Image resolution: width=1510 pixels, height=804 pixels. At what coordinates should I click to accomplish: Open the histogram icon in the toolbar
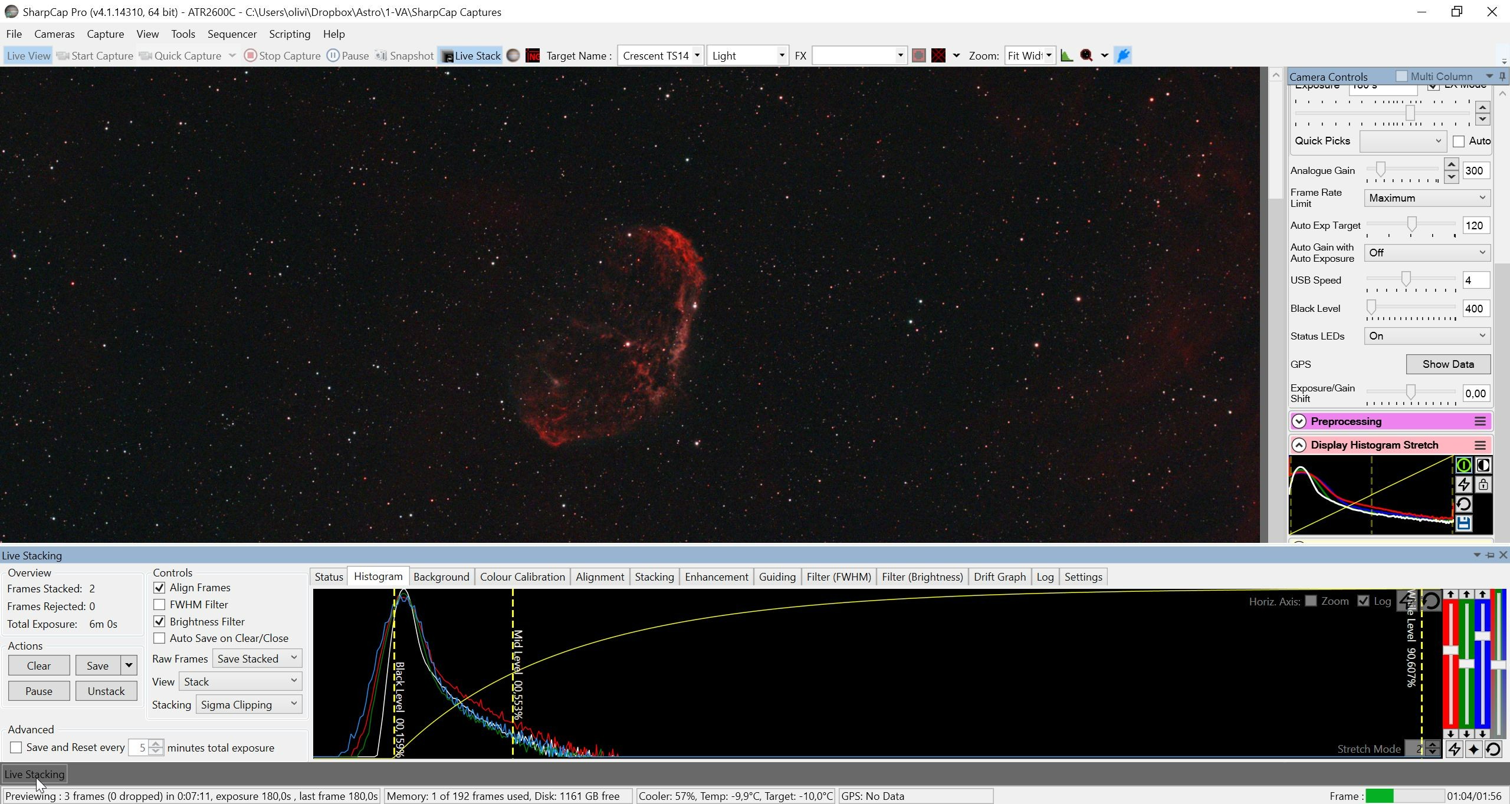1066,55
